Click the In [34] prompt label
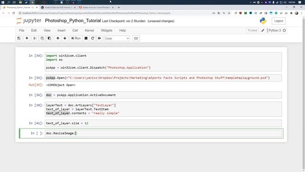Screen dimensions: 305x172 pos(36,56)
